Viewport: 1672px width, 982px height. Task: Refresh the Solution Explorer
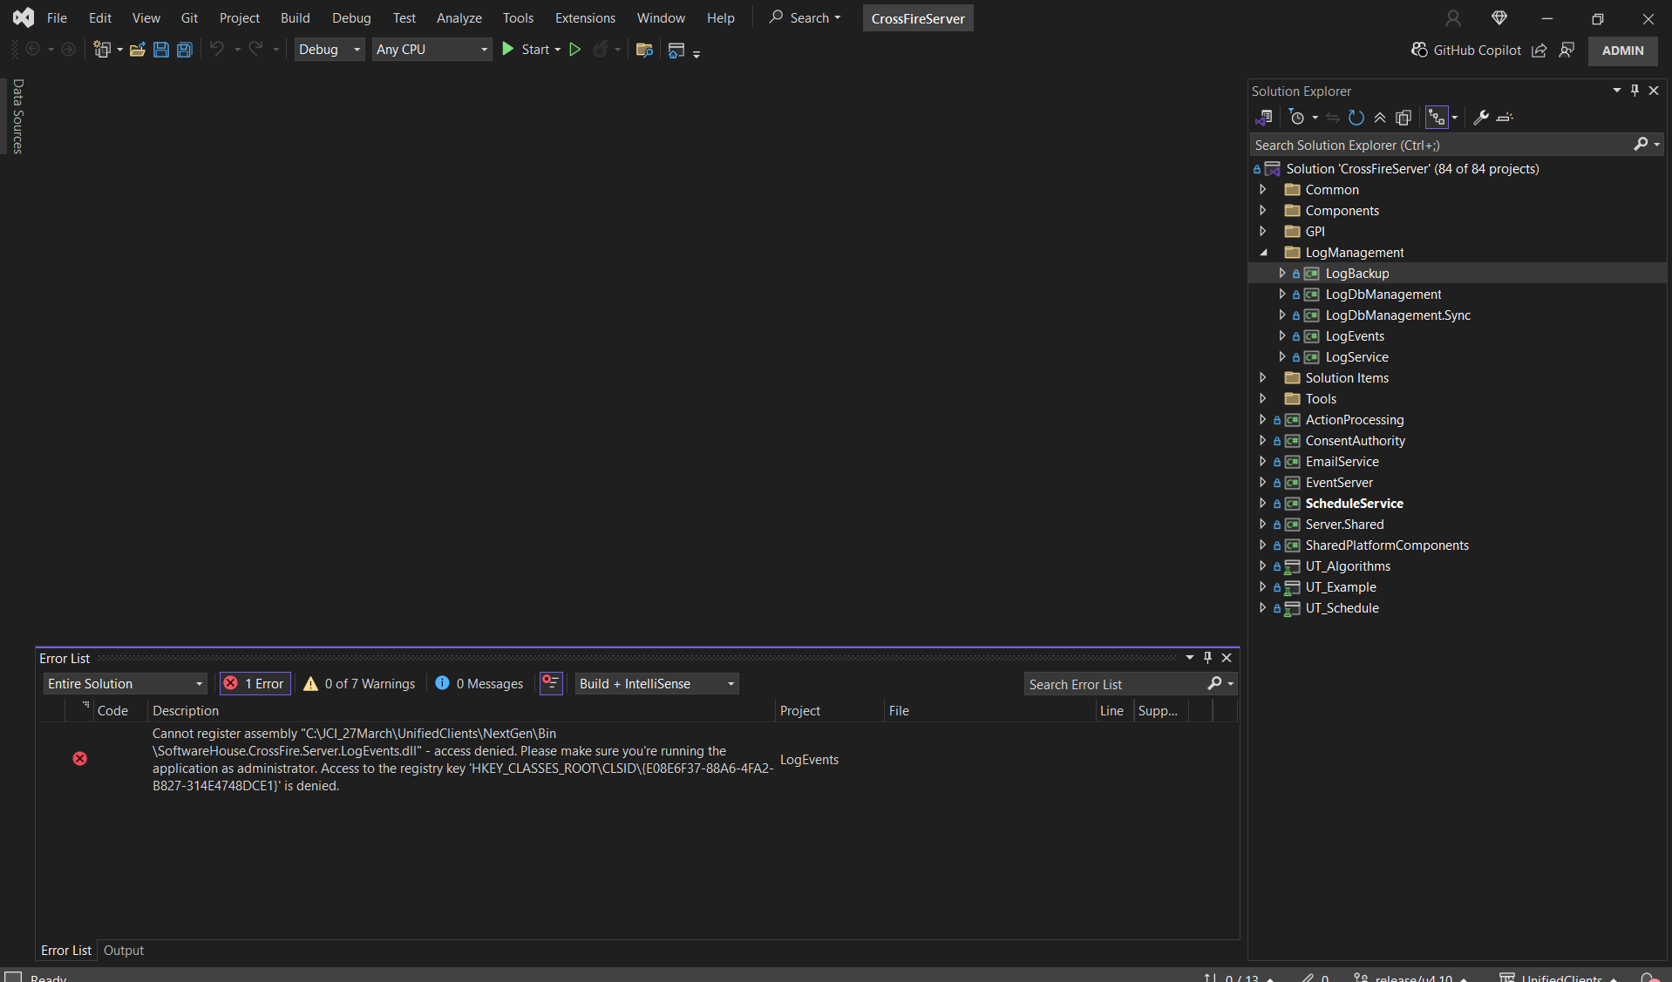[1356, 118]
